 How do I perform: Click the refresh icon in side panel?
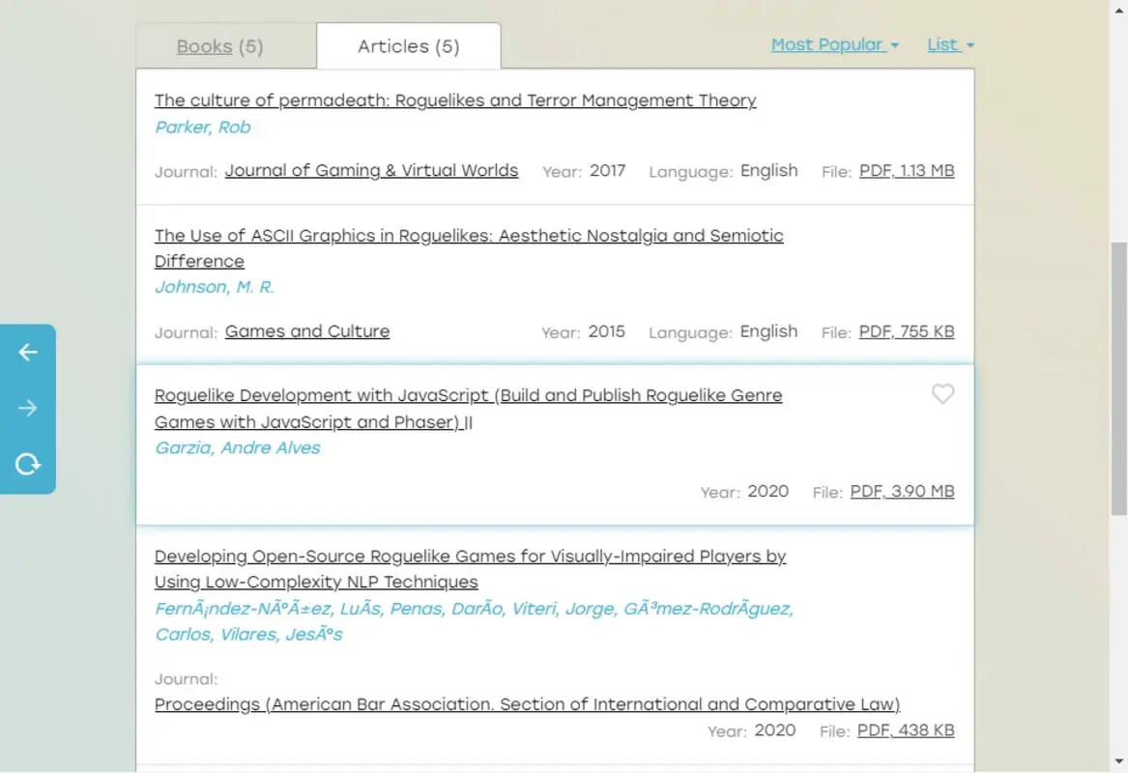pyautogui.click(x=28, y=465)
